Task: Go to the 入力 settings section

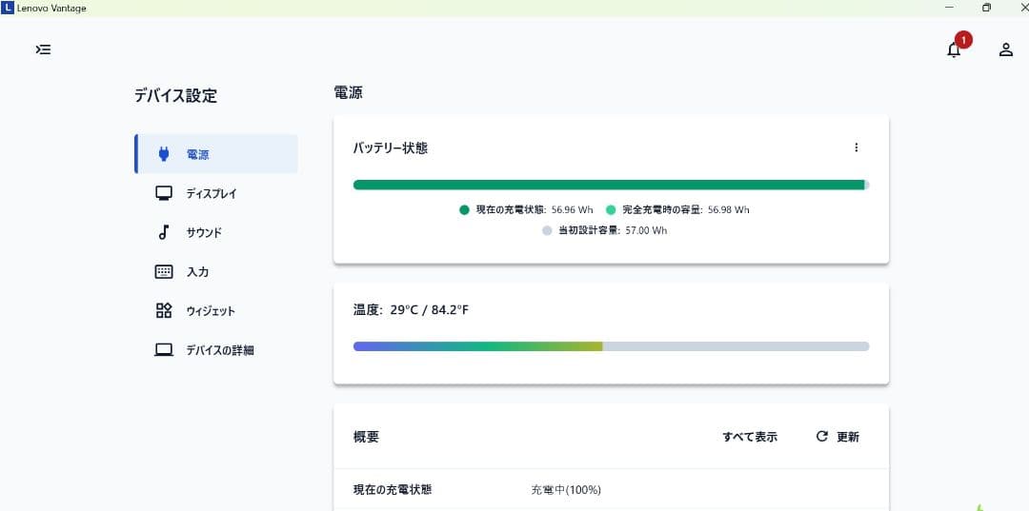Action: (x=197, y=272)
